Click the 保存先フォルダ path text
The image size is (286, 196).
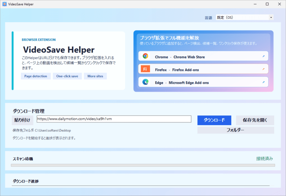[x=42, y=130]
